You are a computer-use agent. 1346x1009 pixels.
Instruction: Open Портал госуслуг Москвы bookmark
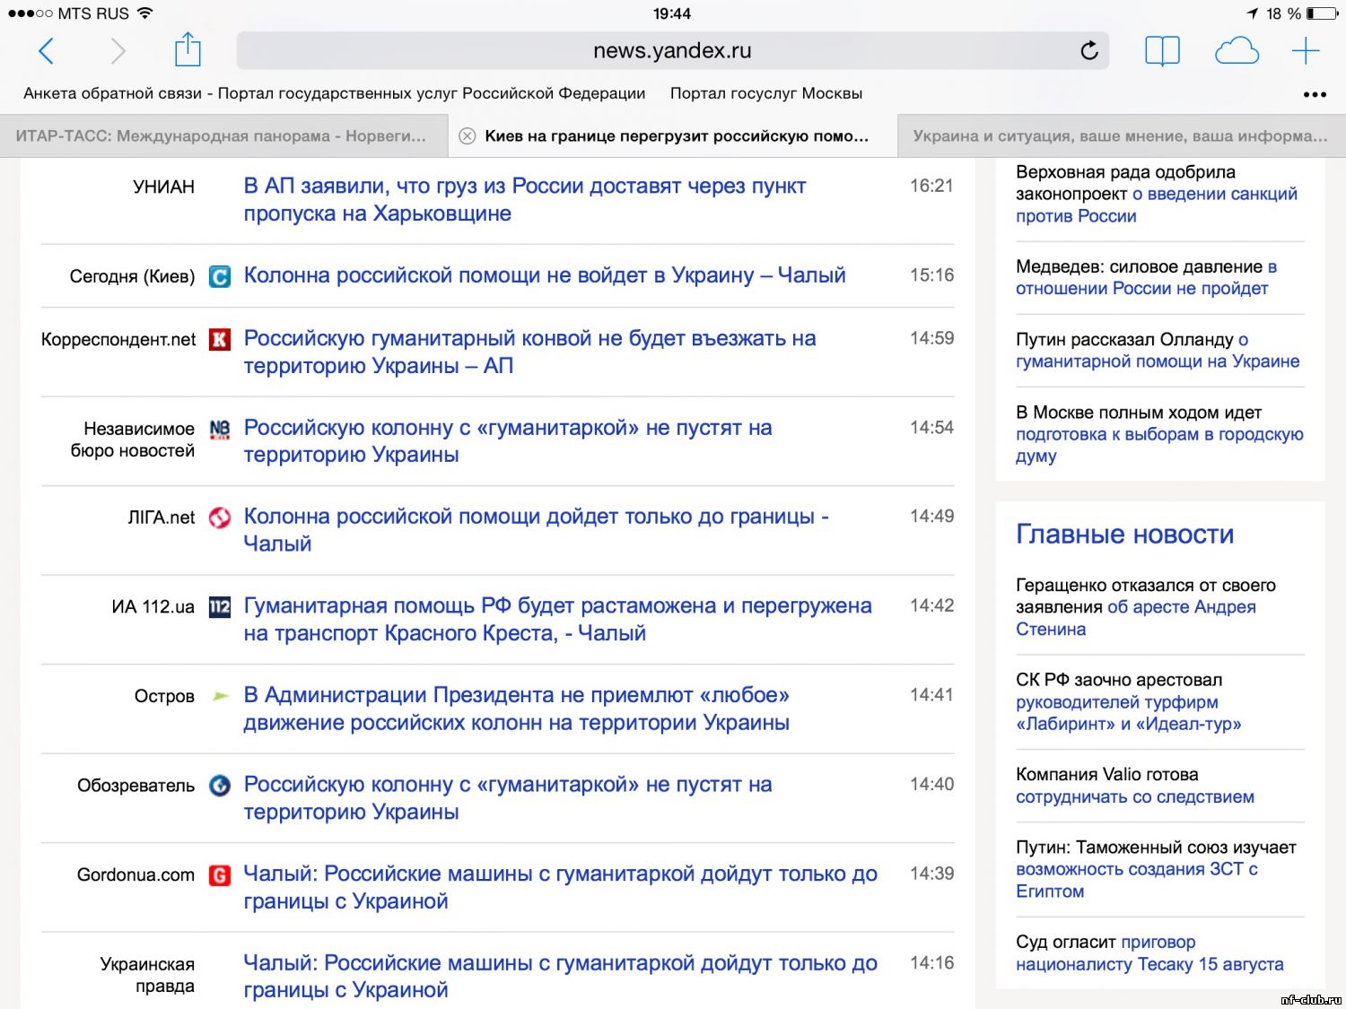pos(766,93)
